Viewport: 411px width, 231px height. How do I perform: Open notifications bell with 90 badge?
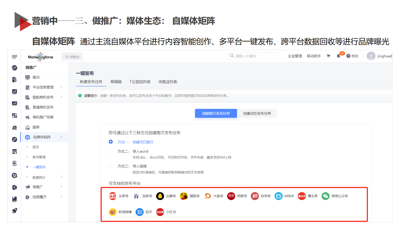click(338, 56)
